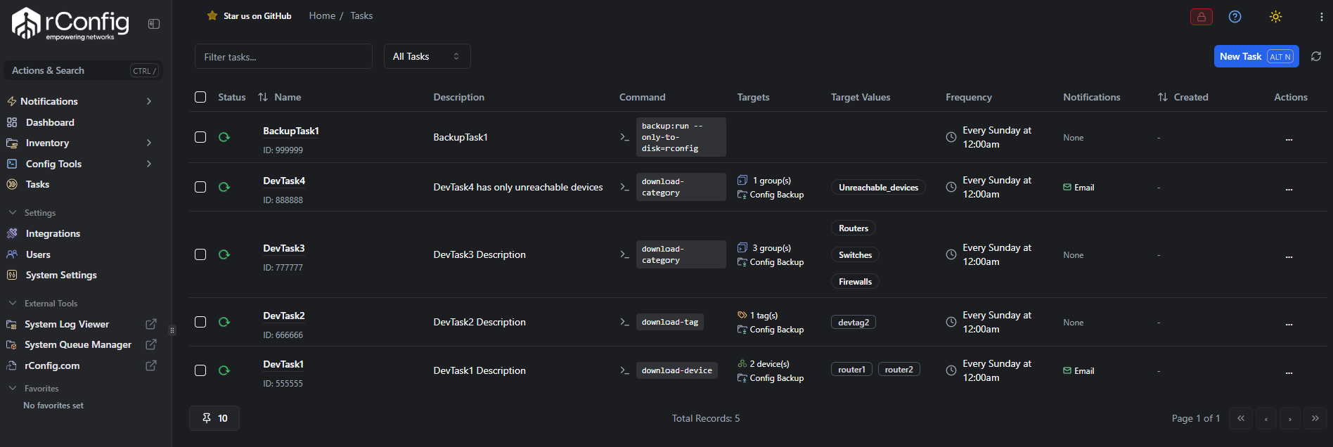Viewport: 1333px width, 447px height.
Task: Open Actions & Search box
Action: [83, 70]
